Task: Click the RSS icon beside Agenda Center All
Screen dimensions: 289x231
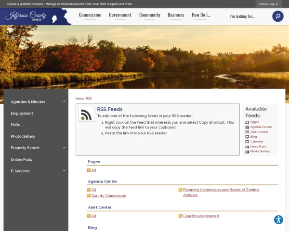Action: 89,190
